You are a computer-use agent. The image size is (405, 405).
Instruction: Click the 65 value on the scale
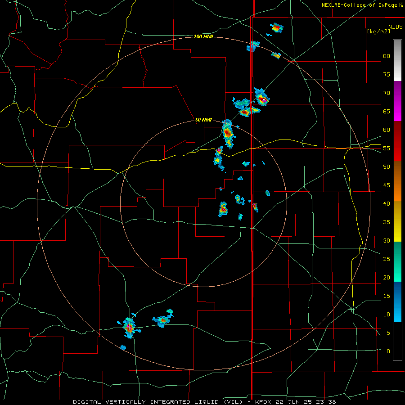pyautogui.click(x=387, y=112)
